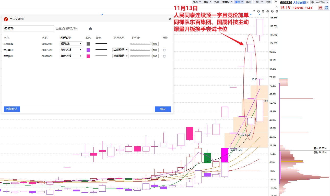This screenshot has height=196, width=330.
Task: Click 人民同泰 transparency slider
Action: tap(141, 44)
